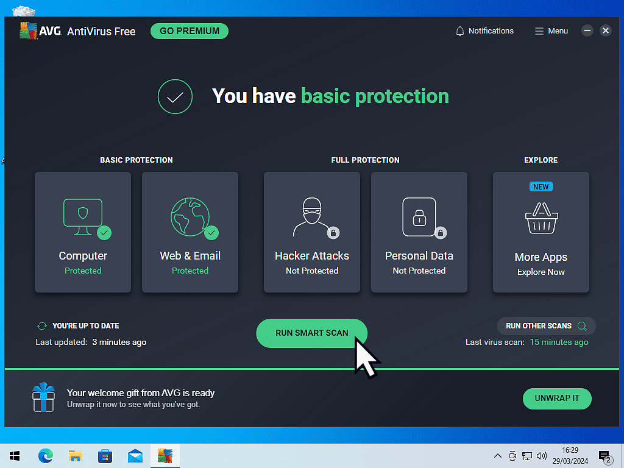Image resolution: width=624 pixels, height=468 pixels.
Task: Show hidden tray icons chevron
Action: click(497, 456)
